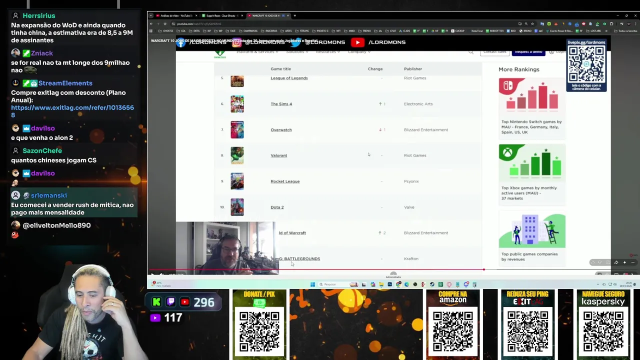Expand the Company menu on Newzoo

(x=358, y=52)
